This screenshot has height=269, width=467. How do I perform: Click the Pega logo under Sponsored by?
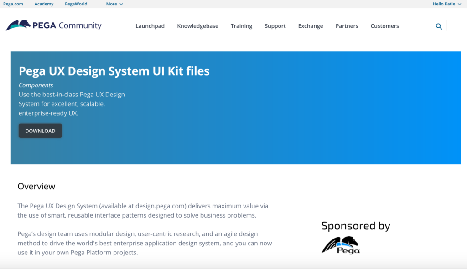(x=340, y=244)
